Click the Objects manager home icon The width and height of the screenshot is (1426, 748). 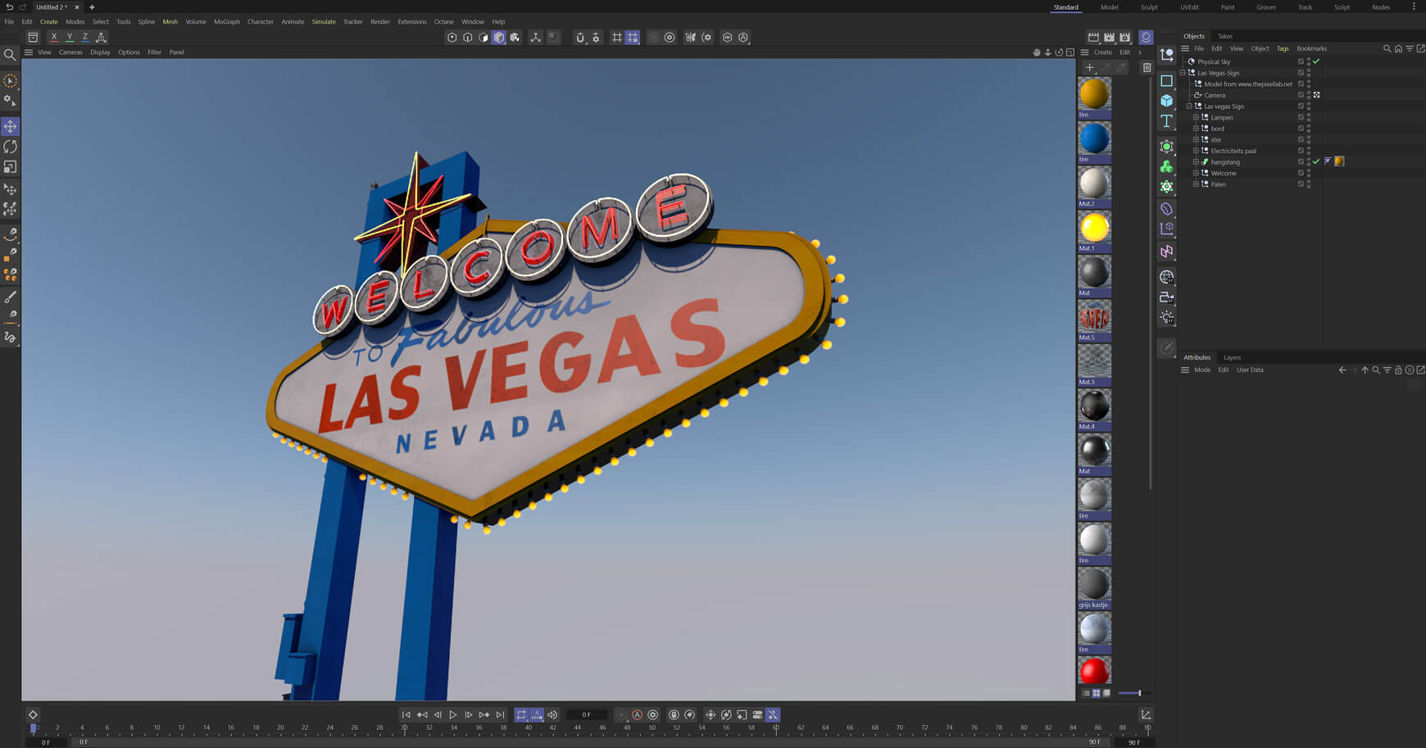(1398, 48)
